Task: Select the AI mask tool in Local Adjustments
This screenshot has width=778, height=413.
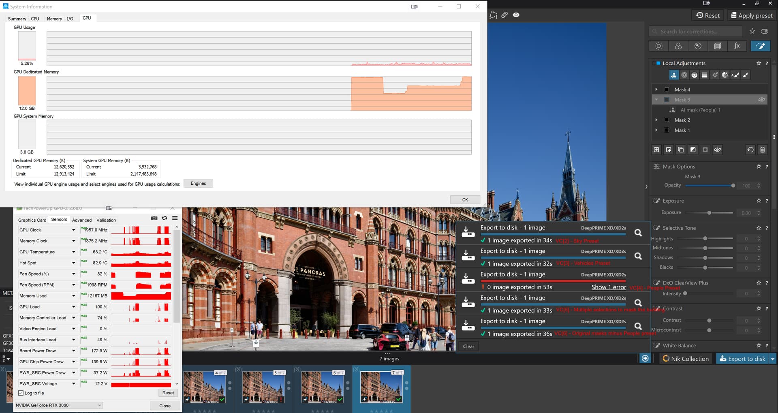Action: pyautogui.click(x=673, y=75)
